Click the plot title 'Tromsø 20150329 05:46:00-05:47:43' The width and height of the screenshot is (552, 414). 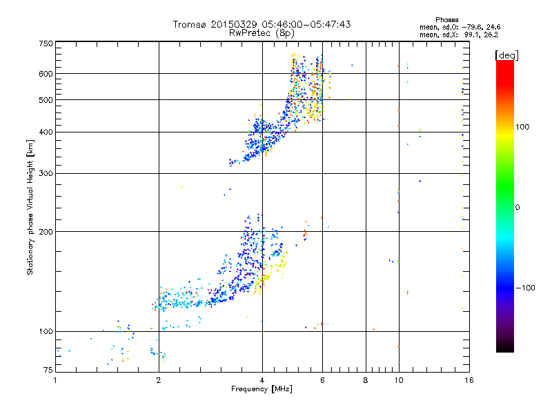[x=262, y=24]
